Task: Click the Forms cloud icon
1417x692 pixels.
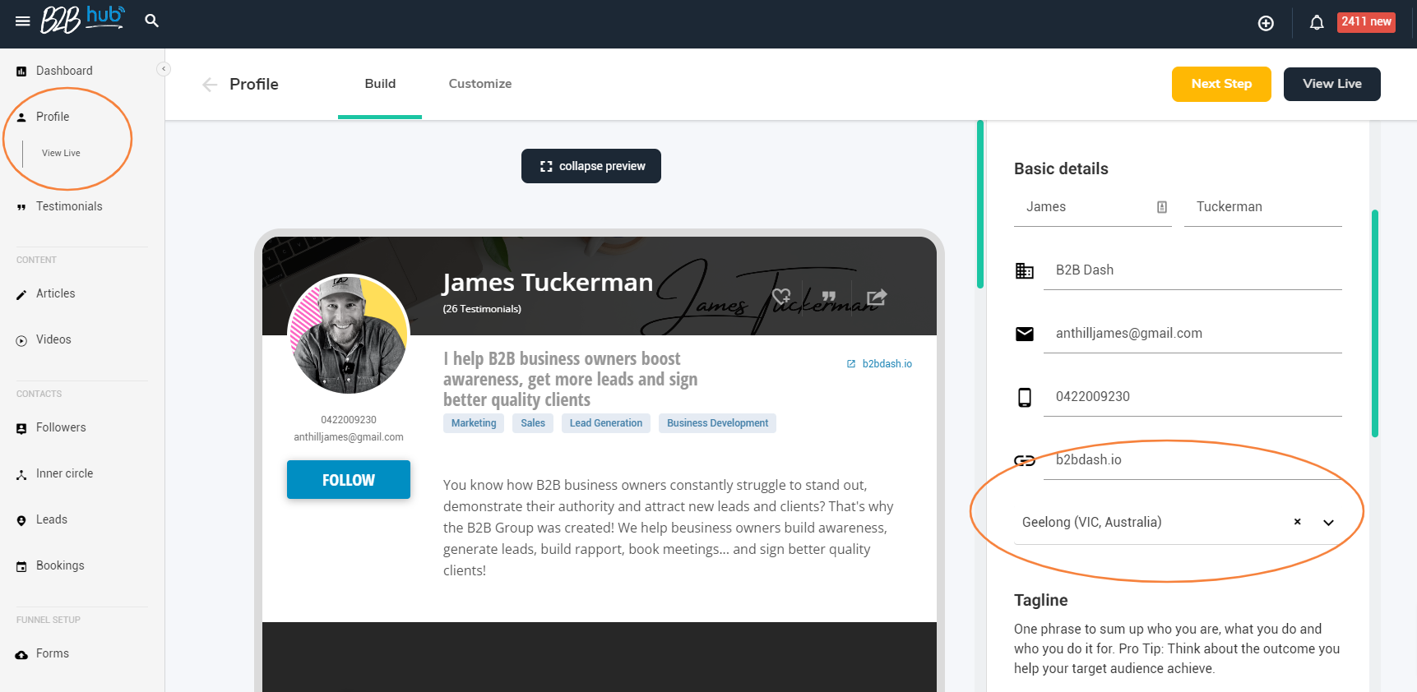Action: click(21, 655)
